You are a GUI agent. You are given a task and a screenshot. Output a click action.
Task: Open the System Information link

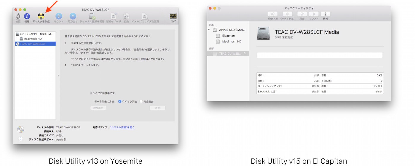(122, 127)
